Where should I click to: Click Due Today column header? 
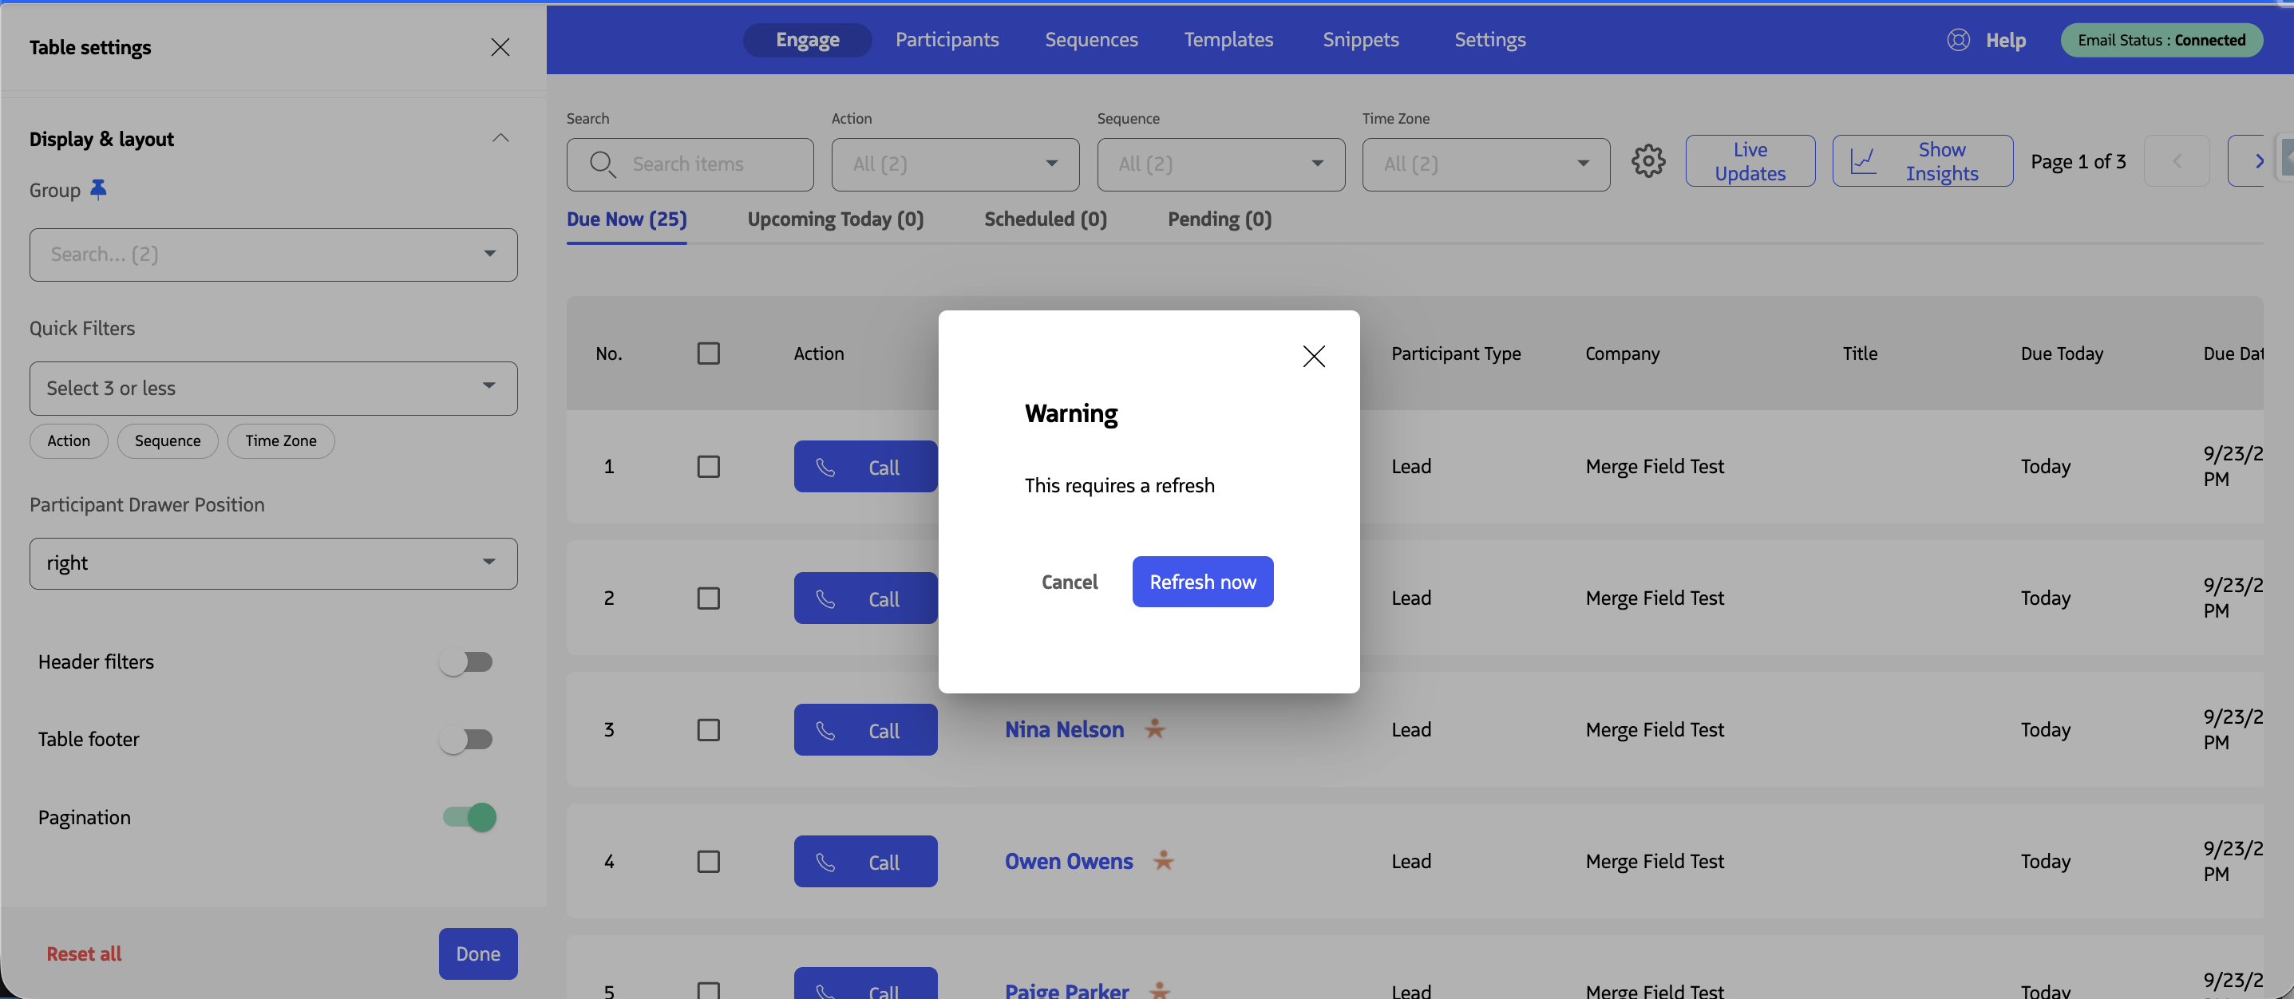click(x=2062, y=353)
